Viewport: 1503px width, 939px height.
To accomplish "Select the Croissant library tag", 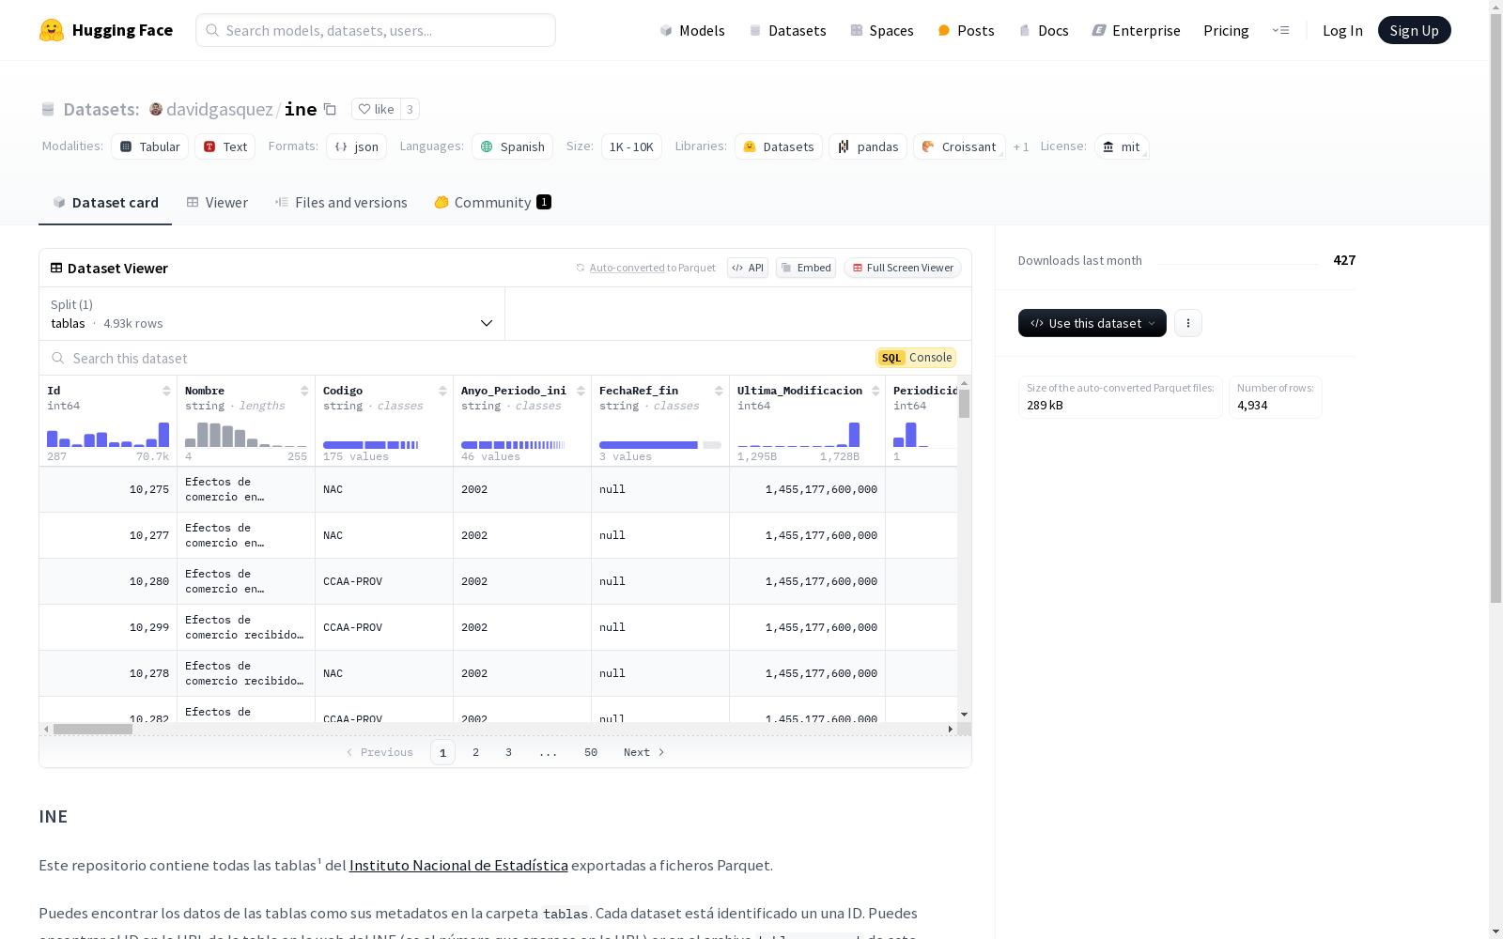I will point(959,146).
